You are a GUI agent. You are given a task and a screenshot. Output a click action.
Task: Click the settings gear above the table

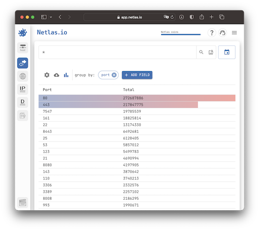coord(47,75)
